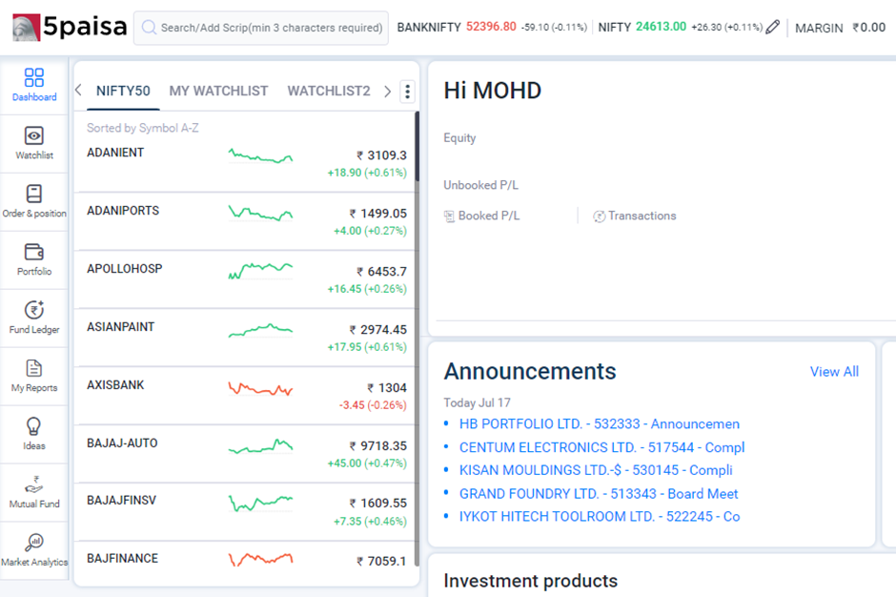The image size is (896, 597).
Task: Open IYKOT HITECH TOOLROOM LTD. announcement
Action: tap(600, 516)
